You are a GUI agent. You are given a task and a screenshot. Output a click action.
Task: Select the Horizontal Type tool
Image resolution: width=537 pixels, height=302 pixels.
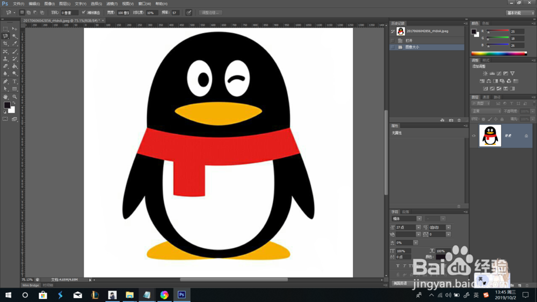point(14,82)
